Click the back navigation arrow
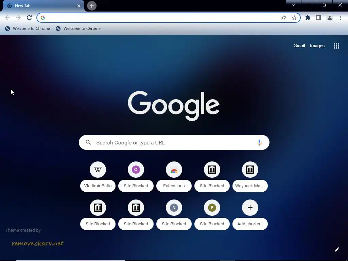Screen dimensions: 348x261 (x=7, y=18)
